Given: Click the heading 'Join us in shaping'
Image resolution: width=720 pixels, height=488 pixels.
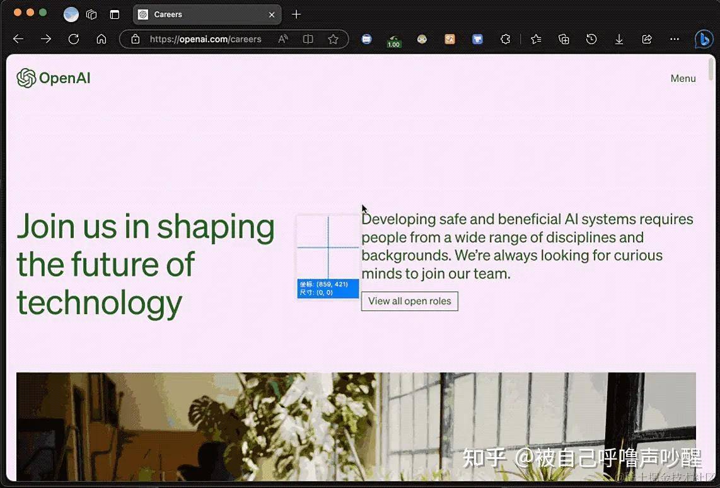Looking at the screenshot, I should click(146, 227).
